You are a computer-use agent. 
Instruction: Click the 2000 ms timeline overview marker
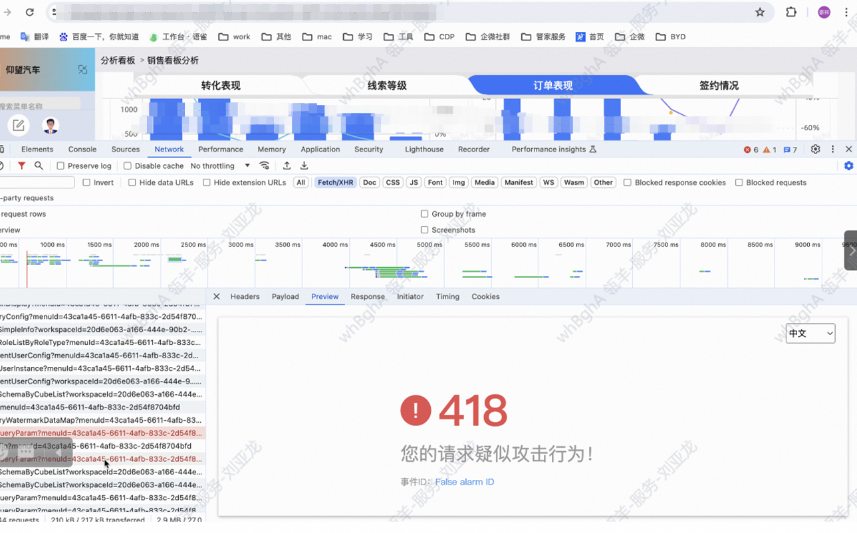pos(146,245)
